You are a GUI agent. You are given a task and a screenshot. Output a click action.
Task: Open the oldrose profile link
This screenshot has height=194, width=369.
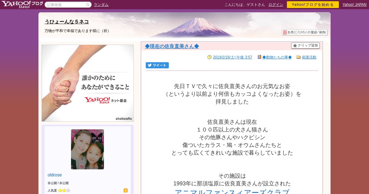pyautogui.click(x=55, y=175)
